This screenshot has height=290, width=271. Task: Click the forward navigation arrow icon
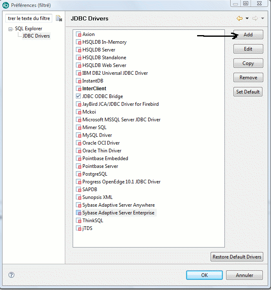pyautogui.click(x=255, y=18)
